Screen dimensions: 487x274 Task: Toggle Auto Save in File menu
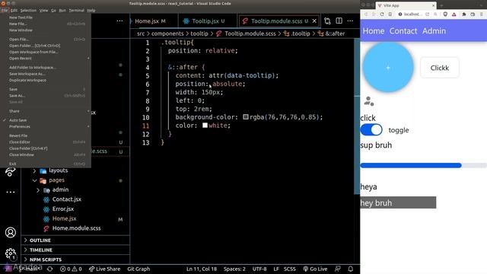[x=46, y=120]
